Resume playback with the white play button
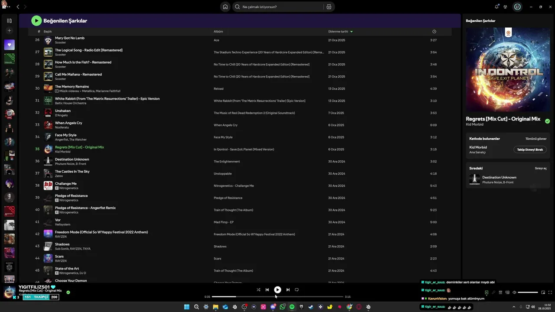The width and height of the screenshot is (555, 312). pos(277,289)
